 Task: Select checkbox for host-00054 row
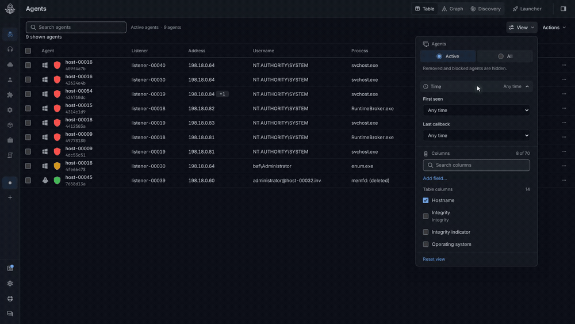(x=28, y=94)
